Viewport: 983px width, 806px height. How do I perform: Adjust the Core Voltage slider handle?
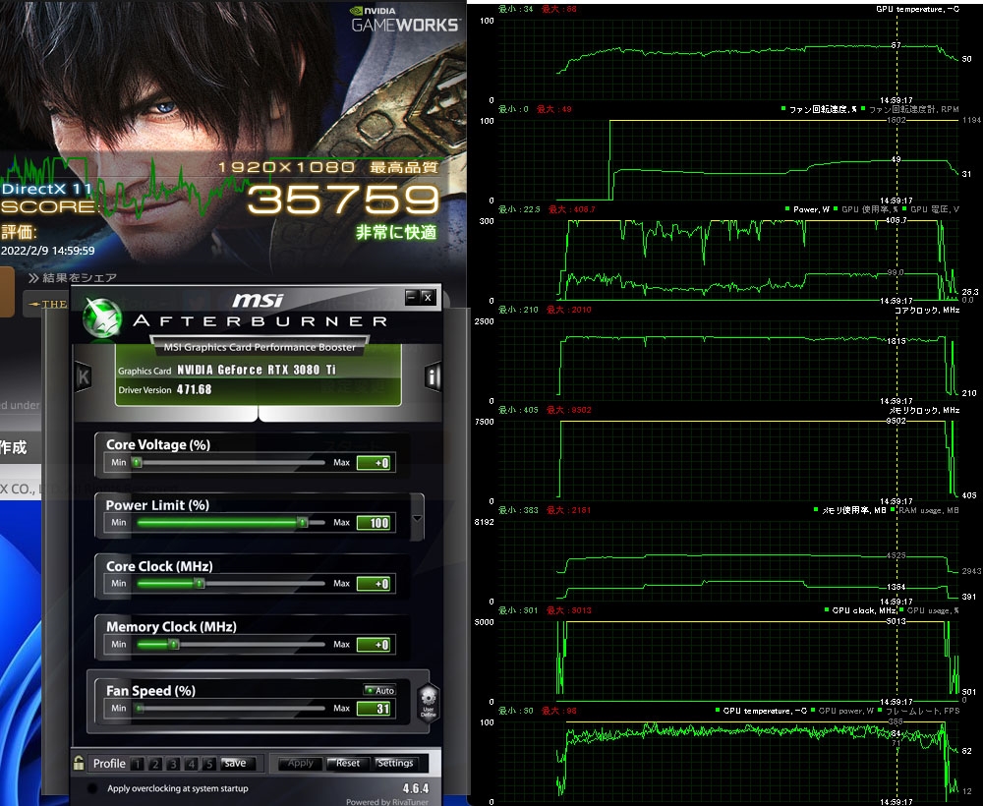(x=137, y=463)
